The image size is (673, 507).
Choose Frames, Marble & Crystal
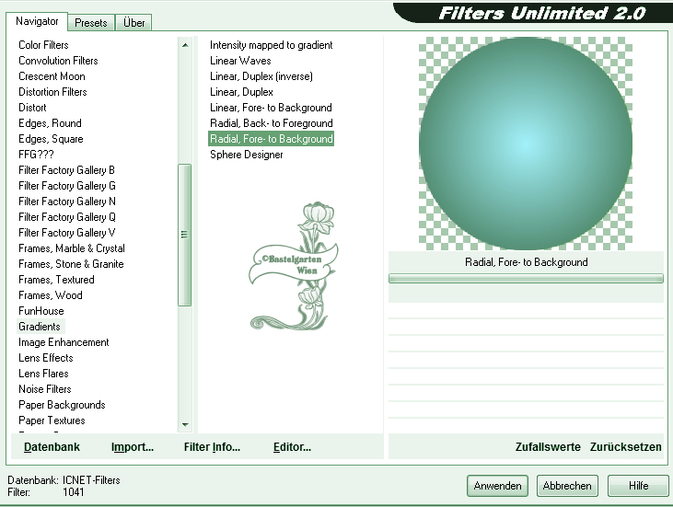[72, 248]
